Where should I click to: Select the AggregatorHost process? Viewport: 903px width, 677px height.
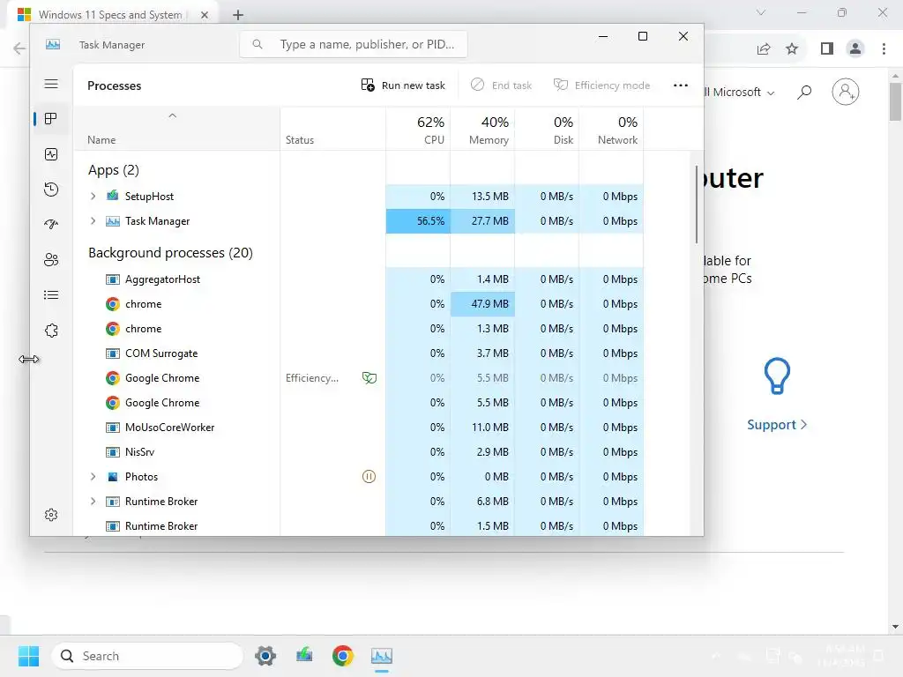(358, 279)
